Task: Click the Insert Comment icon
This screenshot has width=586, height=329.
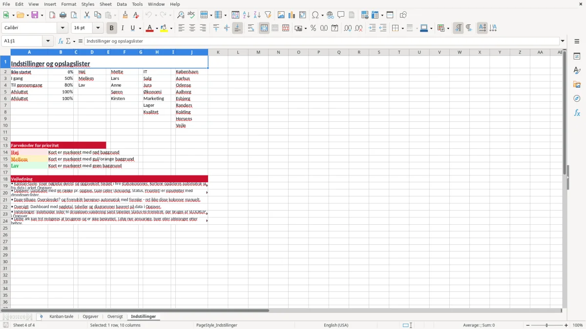Action: pyautogui.click(x=341, y=15)
